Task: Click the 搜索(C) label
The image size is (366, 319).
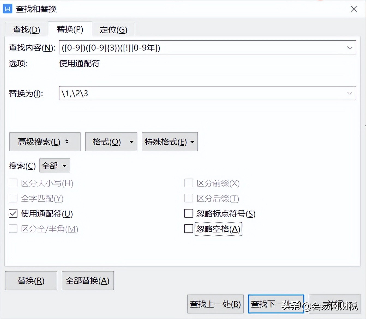Action: [22, 166]
